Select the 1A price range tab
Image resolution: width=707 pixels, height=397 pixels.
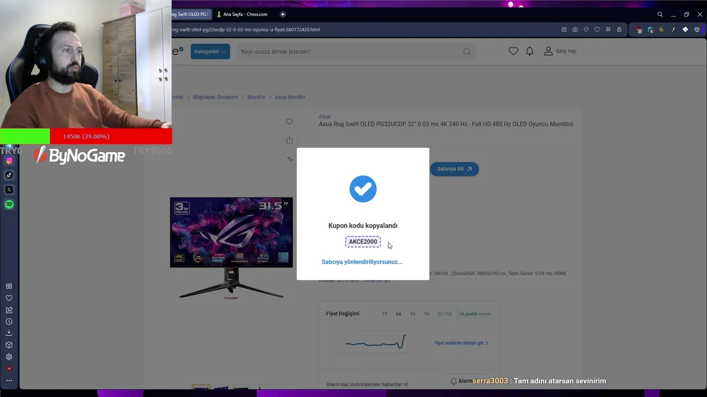click(x=413, y=314)
